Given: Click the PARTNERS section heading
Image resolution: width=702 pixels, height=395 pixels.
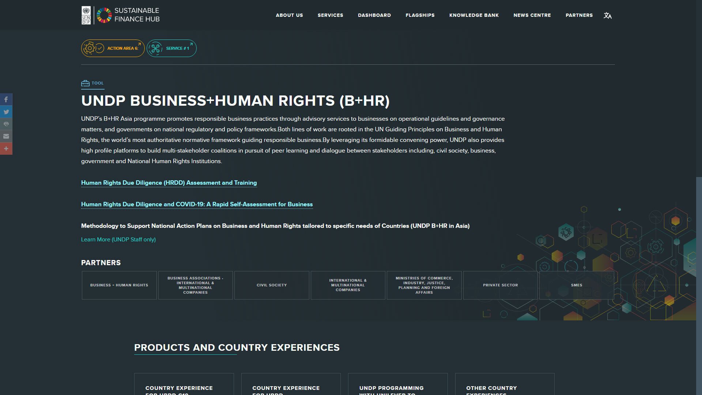Looking at the screenshot, I should (x=101, y=263).
